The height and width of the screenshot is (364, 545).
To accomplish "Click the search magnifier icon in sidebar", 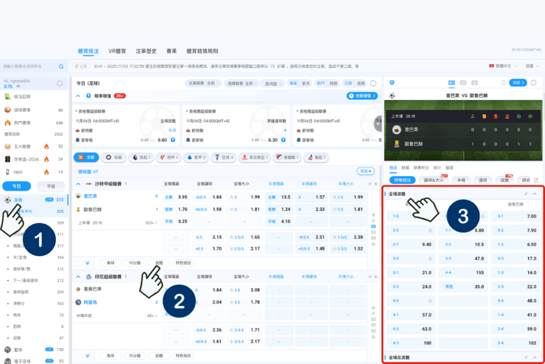I will [x=61, y=67].
